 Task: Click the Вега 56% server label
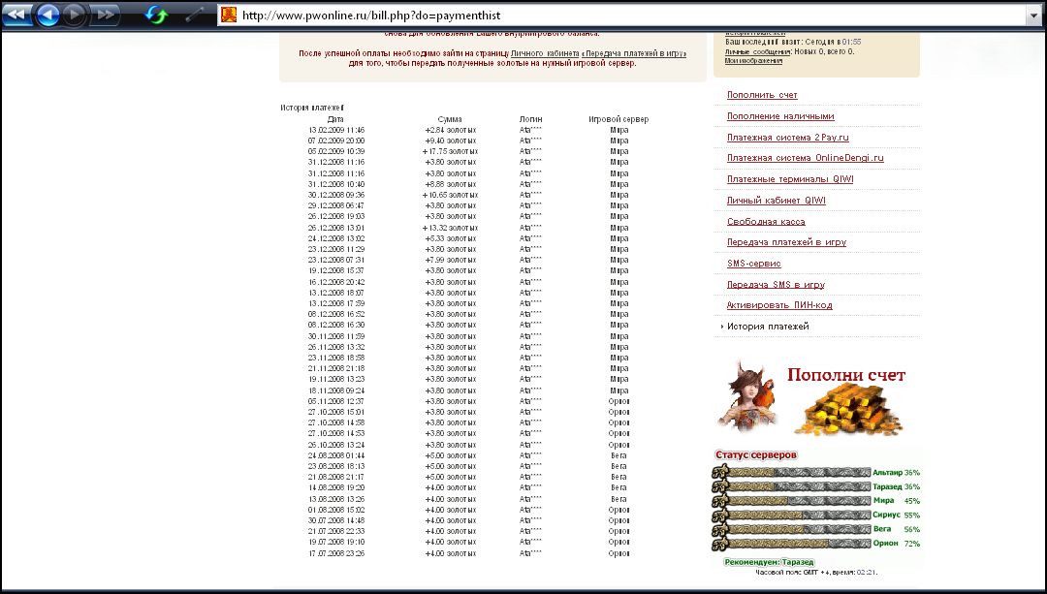pyautogui.click(x=897, y=529)
